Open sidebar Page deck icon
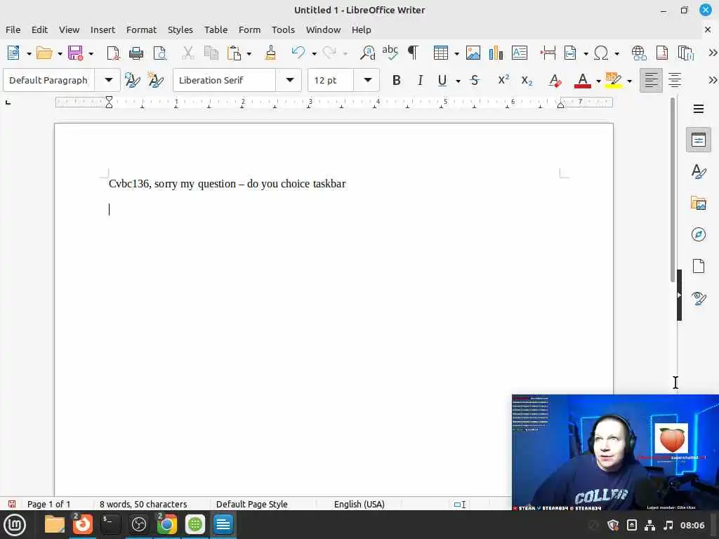Image resolution: width=719 pixels, height=539 pixels. click(x=699, y=266)
